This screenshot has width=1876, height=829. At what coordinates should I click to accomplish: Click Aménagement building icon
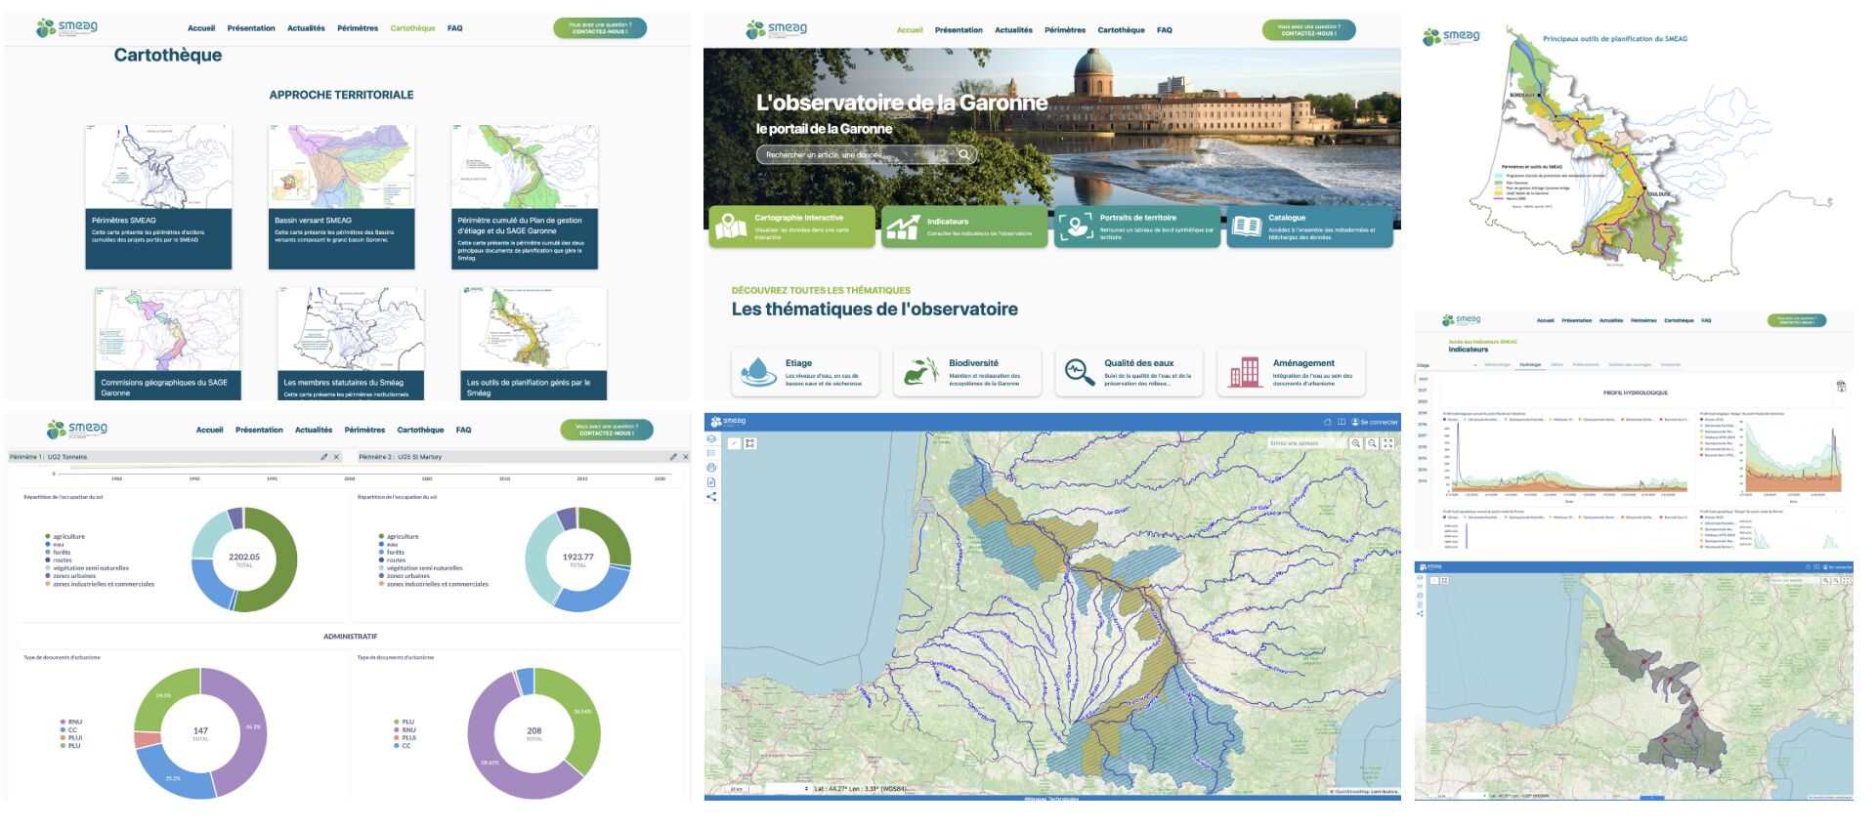[1244, 372]
